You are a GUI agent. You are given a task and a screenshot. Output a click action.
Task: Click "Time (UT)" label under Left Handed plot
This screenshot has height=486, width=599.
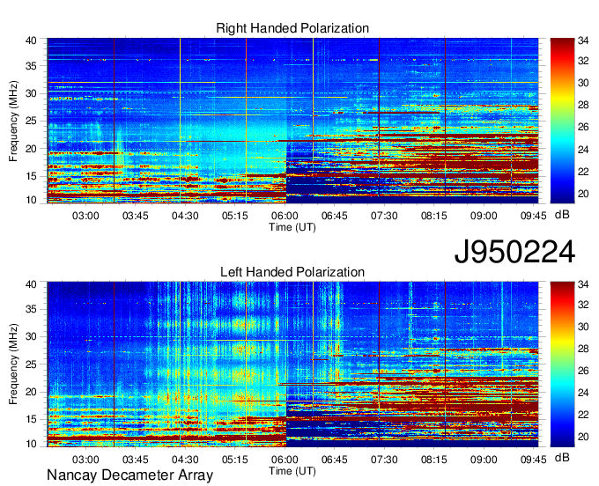pyautogui.click(x=292, y=471)
